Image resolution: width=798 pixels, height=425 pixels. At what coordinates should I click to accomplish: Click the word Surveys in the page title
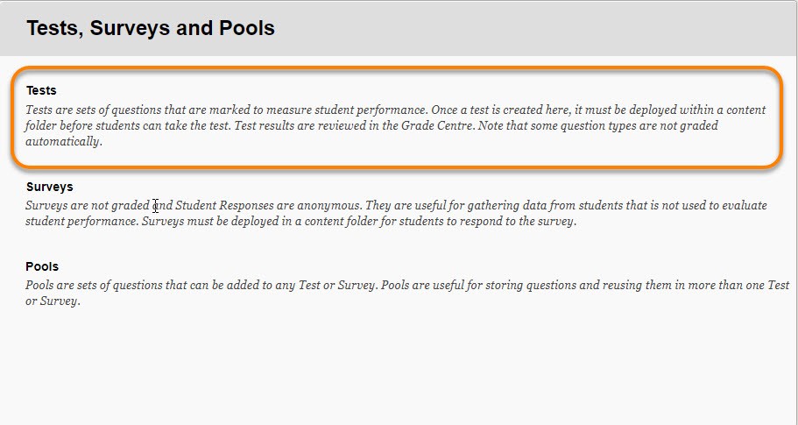[131, 28]
